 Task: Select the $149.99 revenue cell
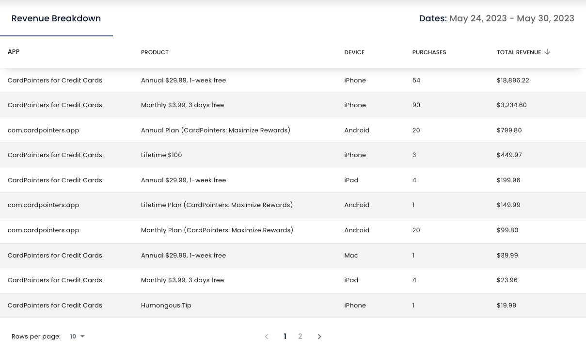(508, 205)
